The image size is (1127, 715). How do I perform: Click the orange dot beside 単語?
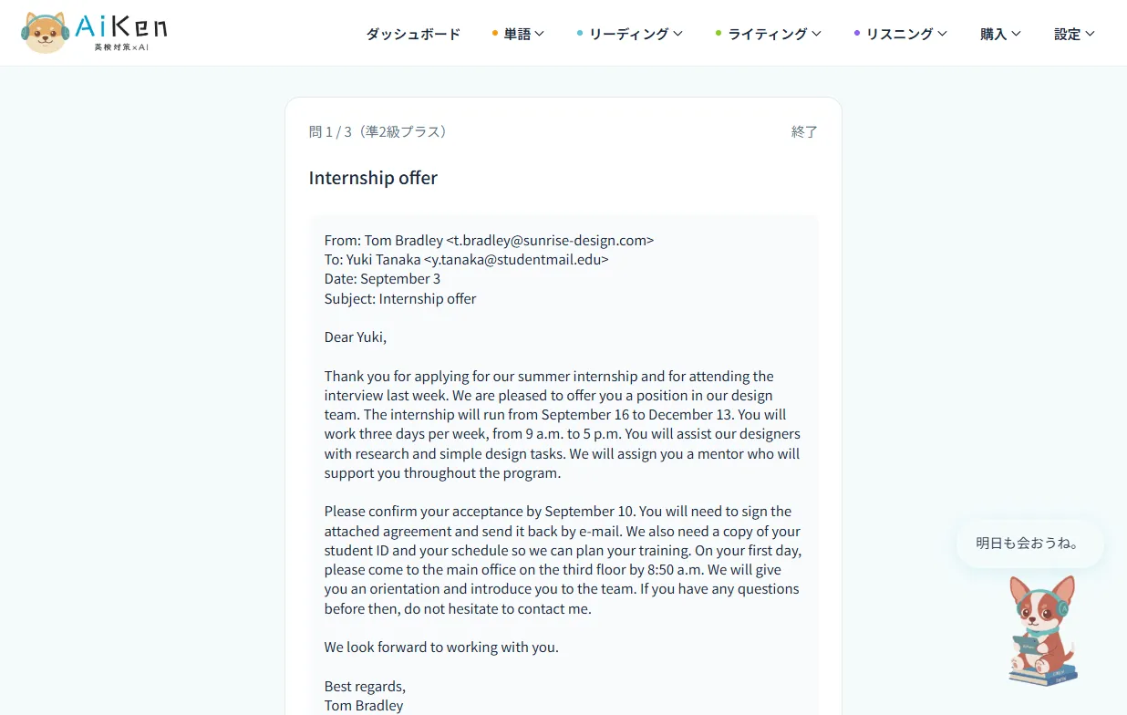tap(495, 34)
